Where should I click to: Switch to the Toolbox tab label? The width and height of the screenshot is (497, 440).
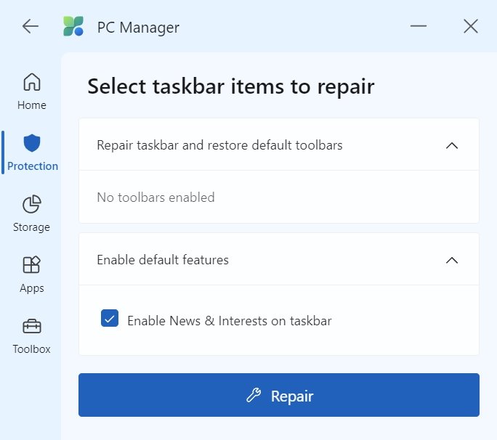[x=32, y=349]
